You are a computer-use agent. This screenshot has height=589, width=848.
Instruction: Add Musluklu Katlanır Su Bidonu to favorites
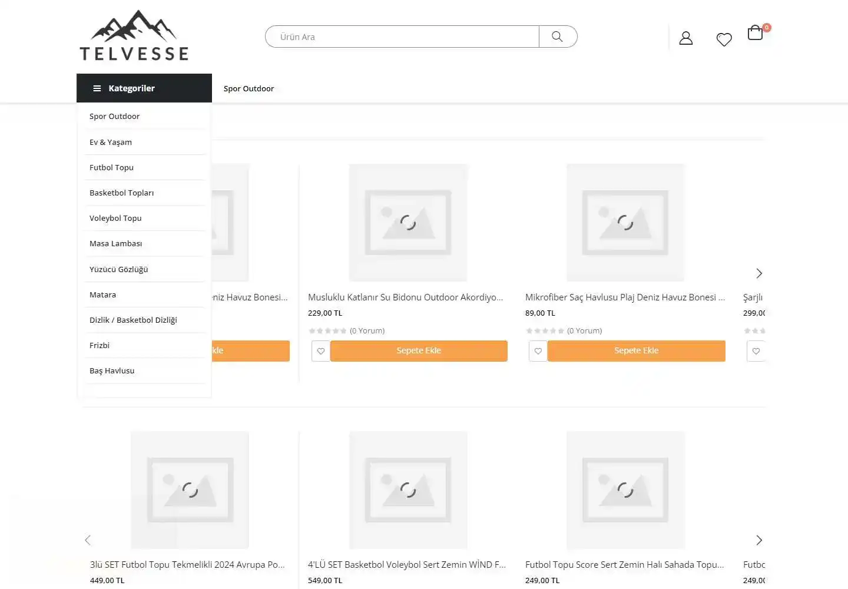[321, 351]
